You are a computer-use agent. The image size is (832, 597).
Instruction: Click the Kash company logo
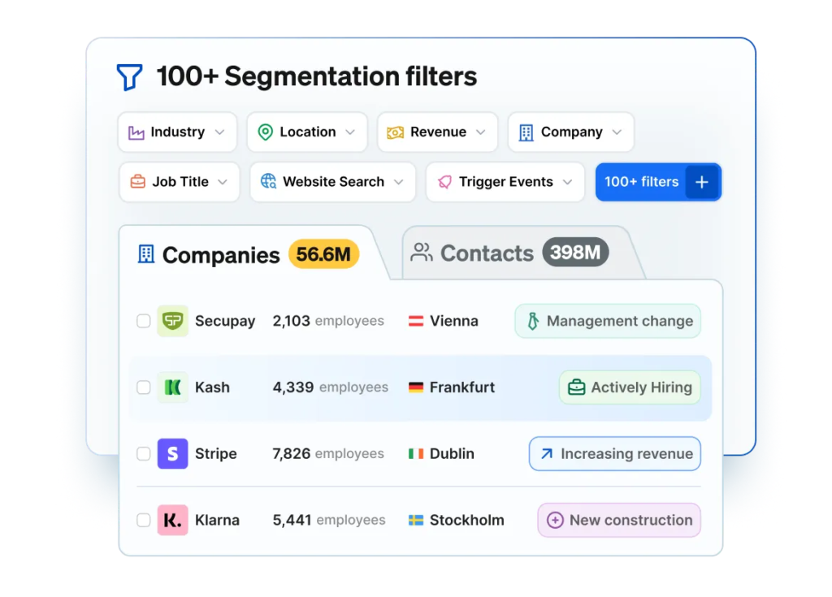(172, 387)
